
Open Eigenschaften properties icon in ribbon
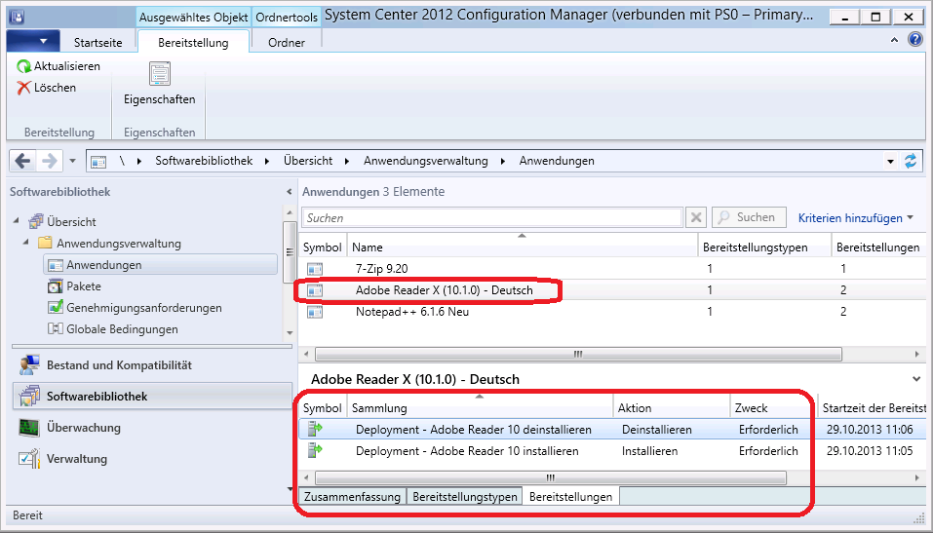tap(160, 74)
